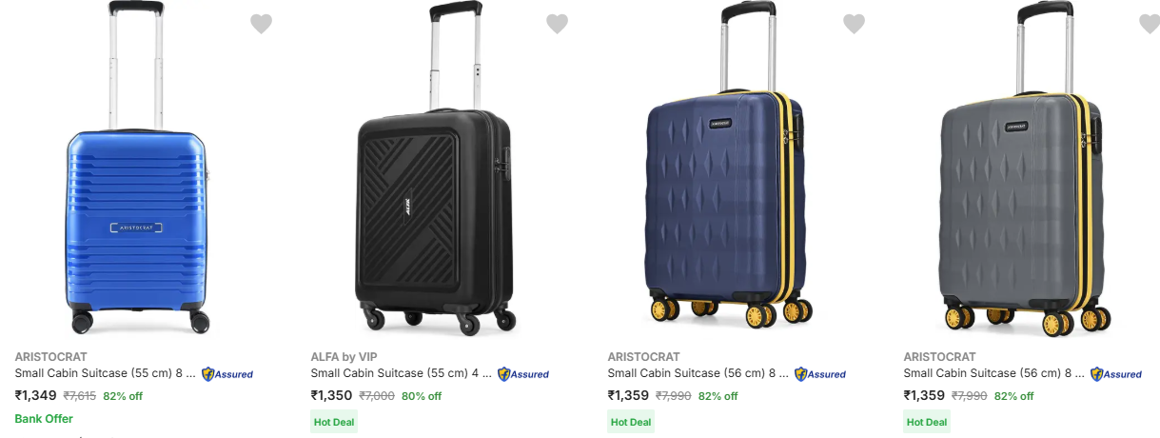The height and width of the screenshot is (438, 1160).
Task: Click Hot Deal tag under ₹1,350 suitcase
Action: pos(334,422)
